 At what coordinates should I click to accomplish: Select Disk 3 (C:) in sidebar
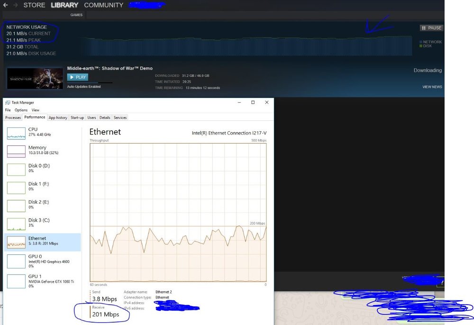click(x=43, y=224)
